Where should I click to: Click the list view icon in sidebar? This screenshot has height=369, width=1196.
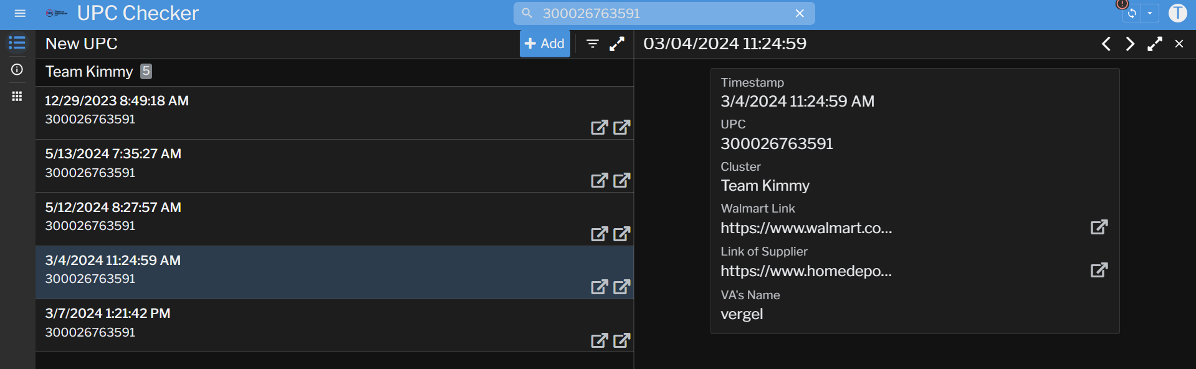[x=17, y=43]
